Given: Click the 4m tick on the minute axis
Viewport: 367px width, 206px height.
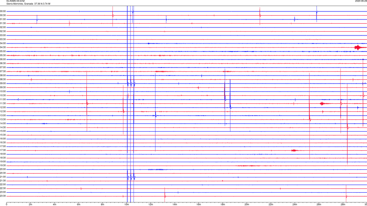Looking at the screenshot, I should [55, 204].
